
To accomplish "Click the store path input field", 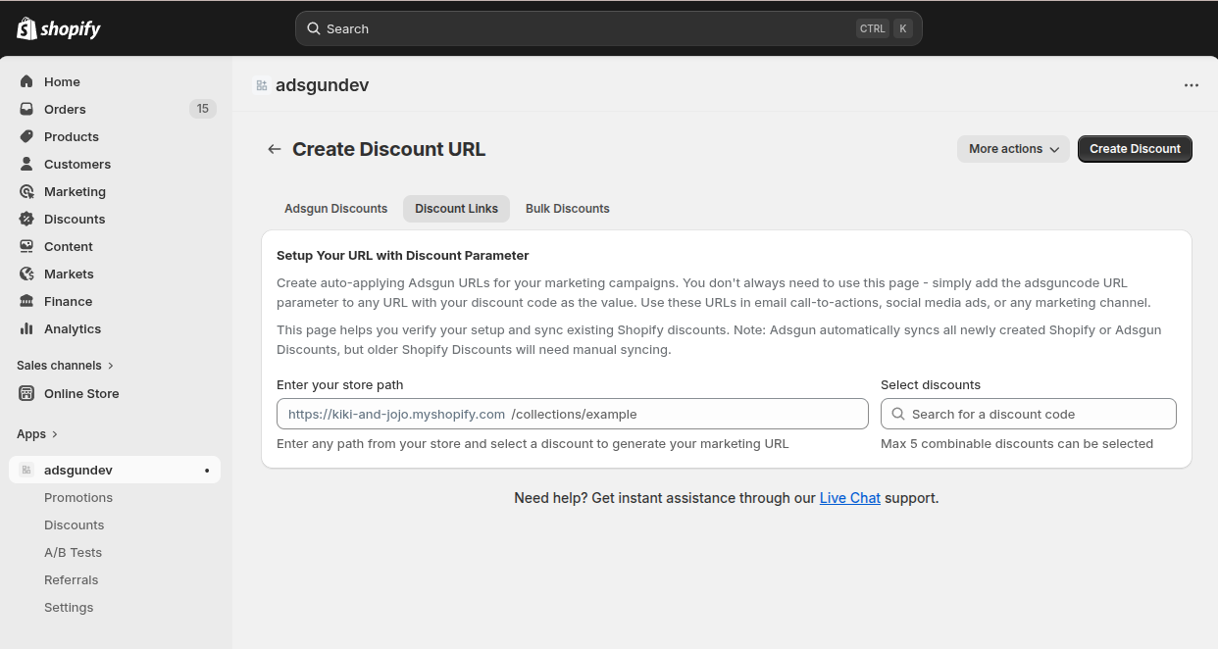I will [x=686, y=414].
